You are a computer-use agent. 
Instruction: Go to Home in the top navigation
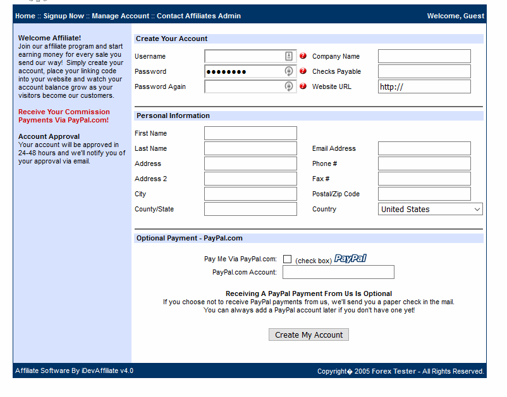pos(25,16)
